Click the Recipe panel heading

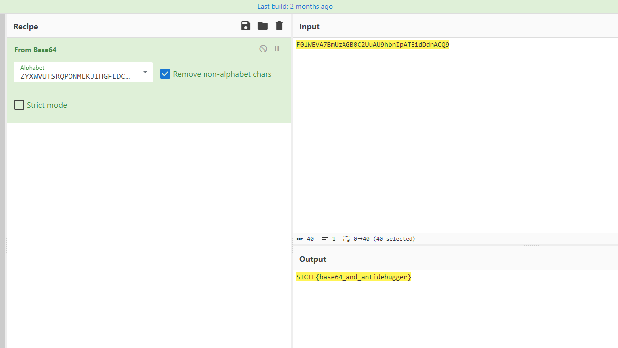[x=26, y=27]
